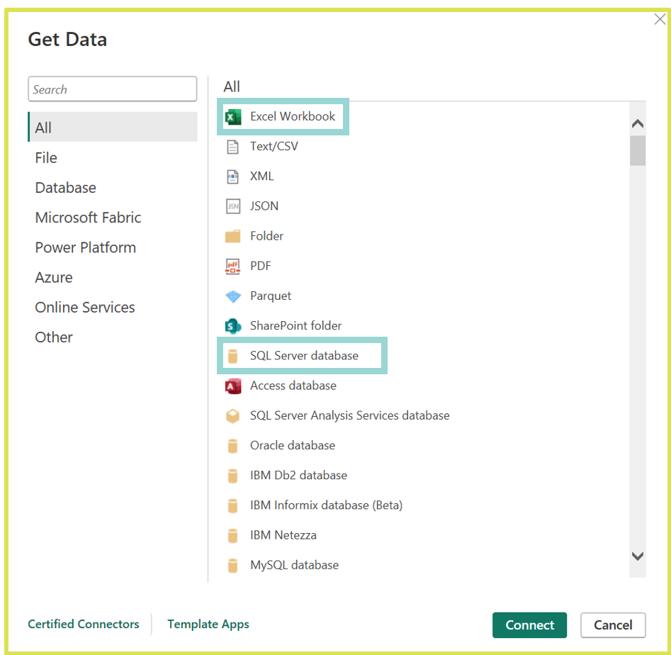Click the SQL Server Analysis Services cube icon

[x=233, y=415]
